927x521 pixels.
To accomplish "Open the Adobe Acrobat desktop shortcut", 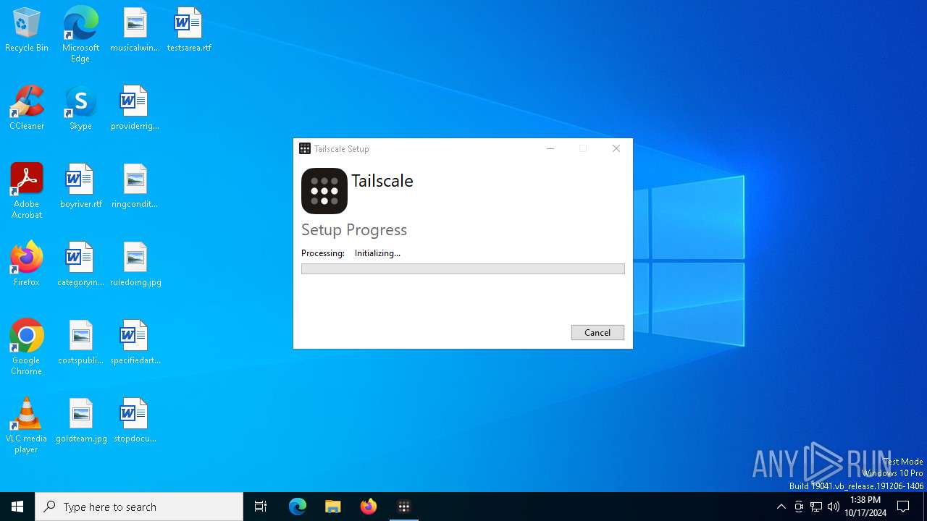I will [27, 191].
